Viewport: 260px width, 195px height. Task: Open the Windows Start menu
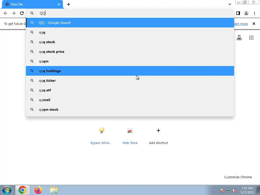[7, 190]
